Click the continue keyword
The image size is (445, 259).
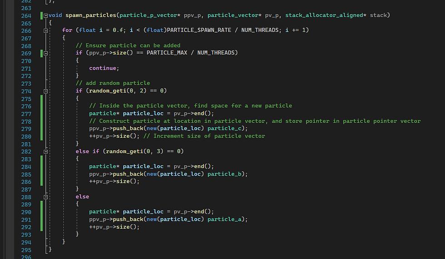[103, 68]
